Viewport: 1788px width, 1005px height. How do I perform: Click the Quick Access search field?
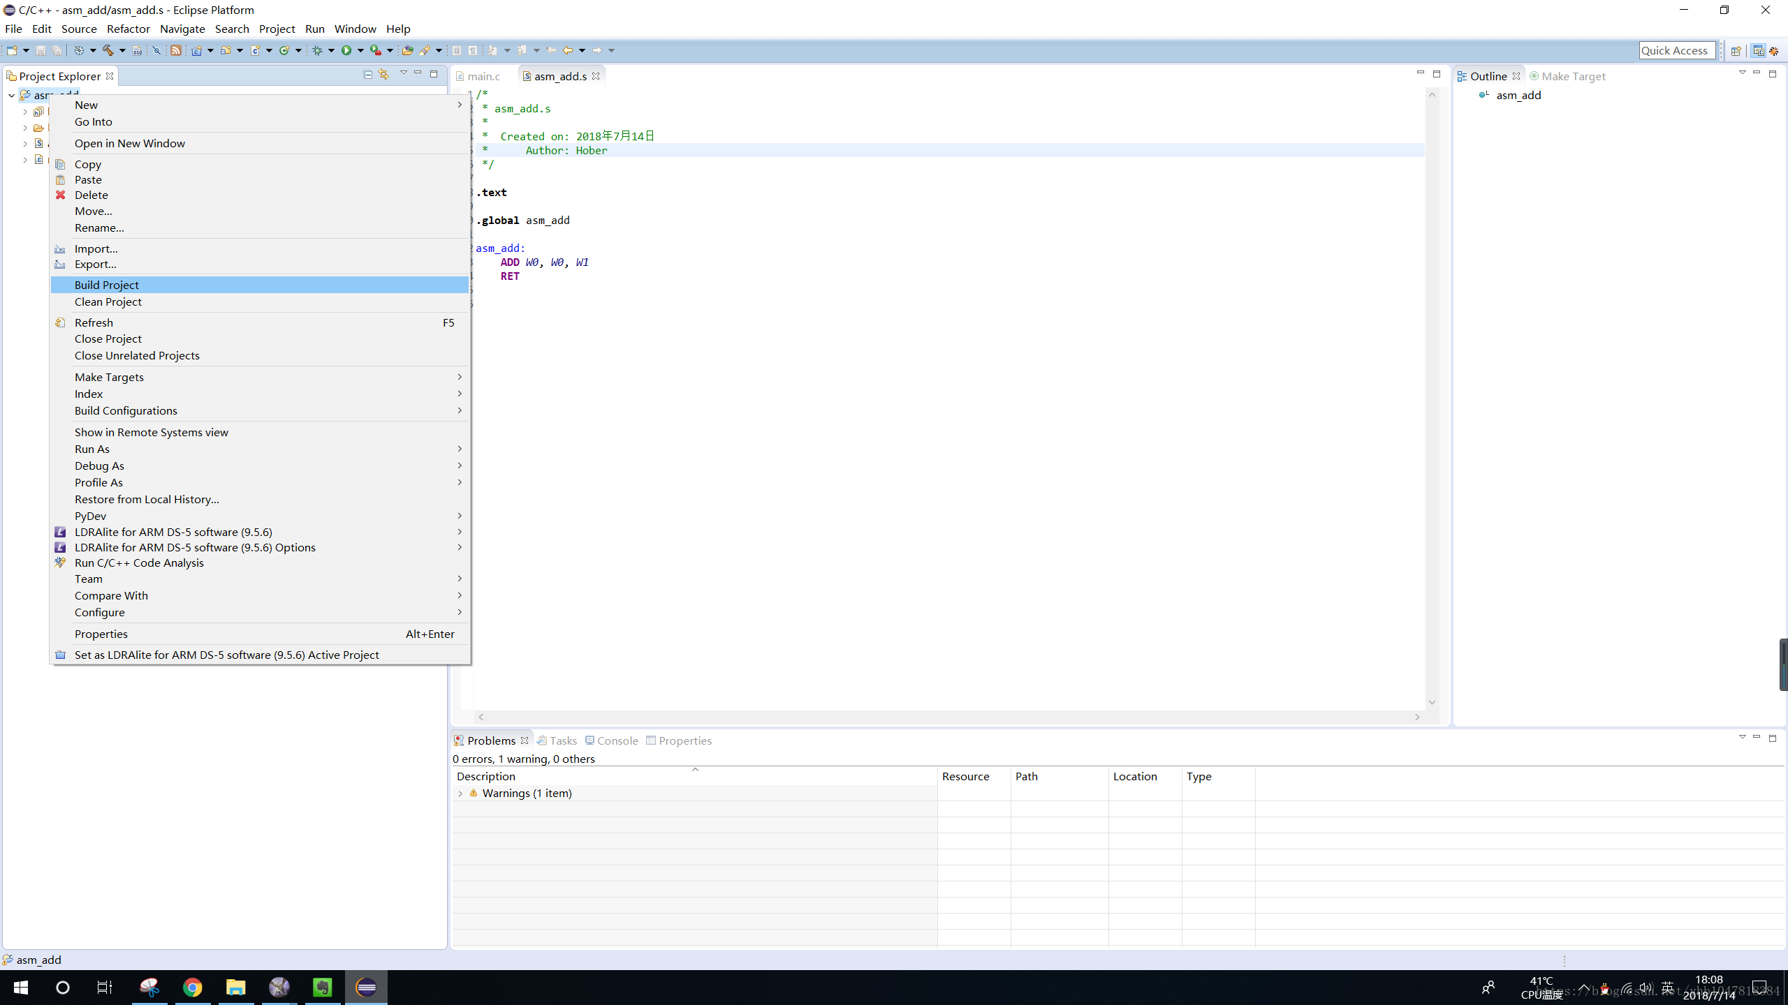coord(1676,50)
